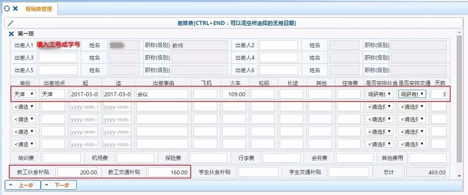Click the 机场费 input field
Screen dimensions: 468x195
pos(136,158)
